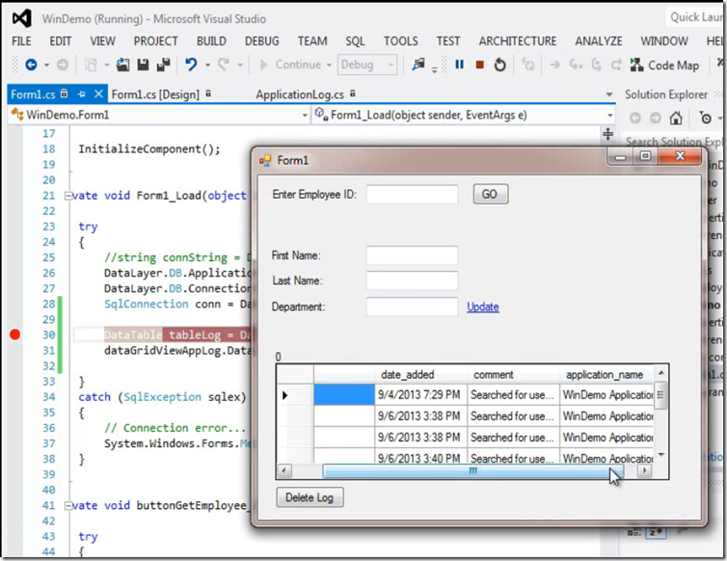Open the ARCHITECTURE menu
The height and width of the screenshot is (561, 727).
518,40
